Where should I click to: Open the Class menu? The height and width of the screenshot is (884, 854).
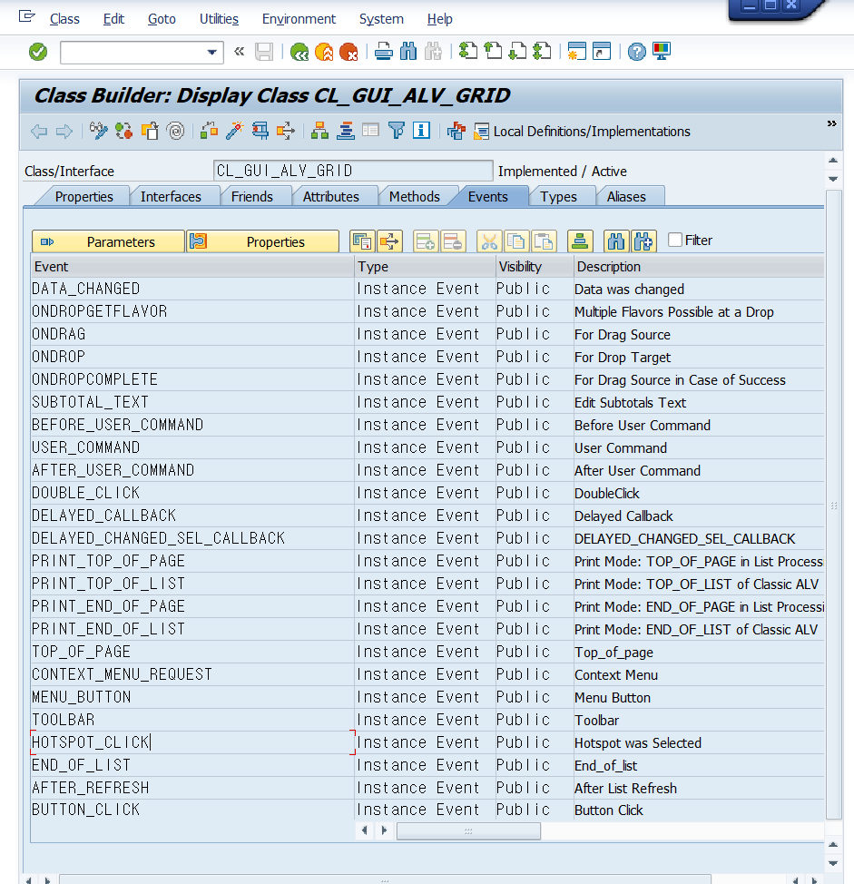coord(64,19)
